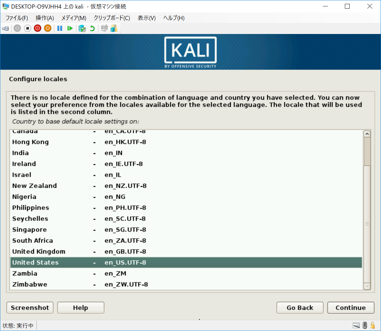The height and width of the screenshot is (331, 381).
Task: Open the ファイル(F) menu
Action: point(16,18)
